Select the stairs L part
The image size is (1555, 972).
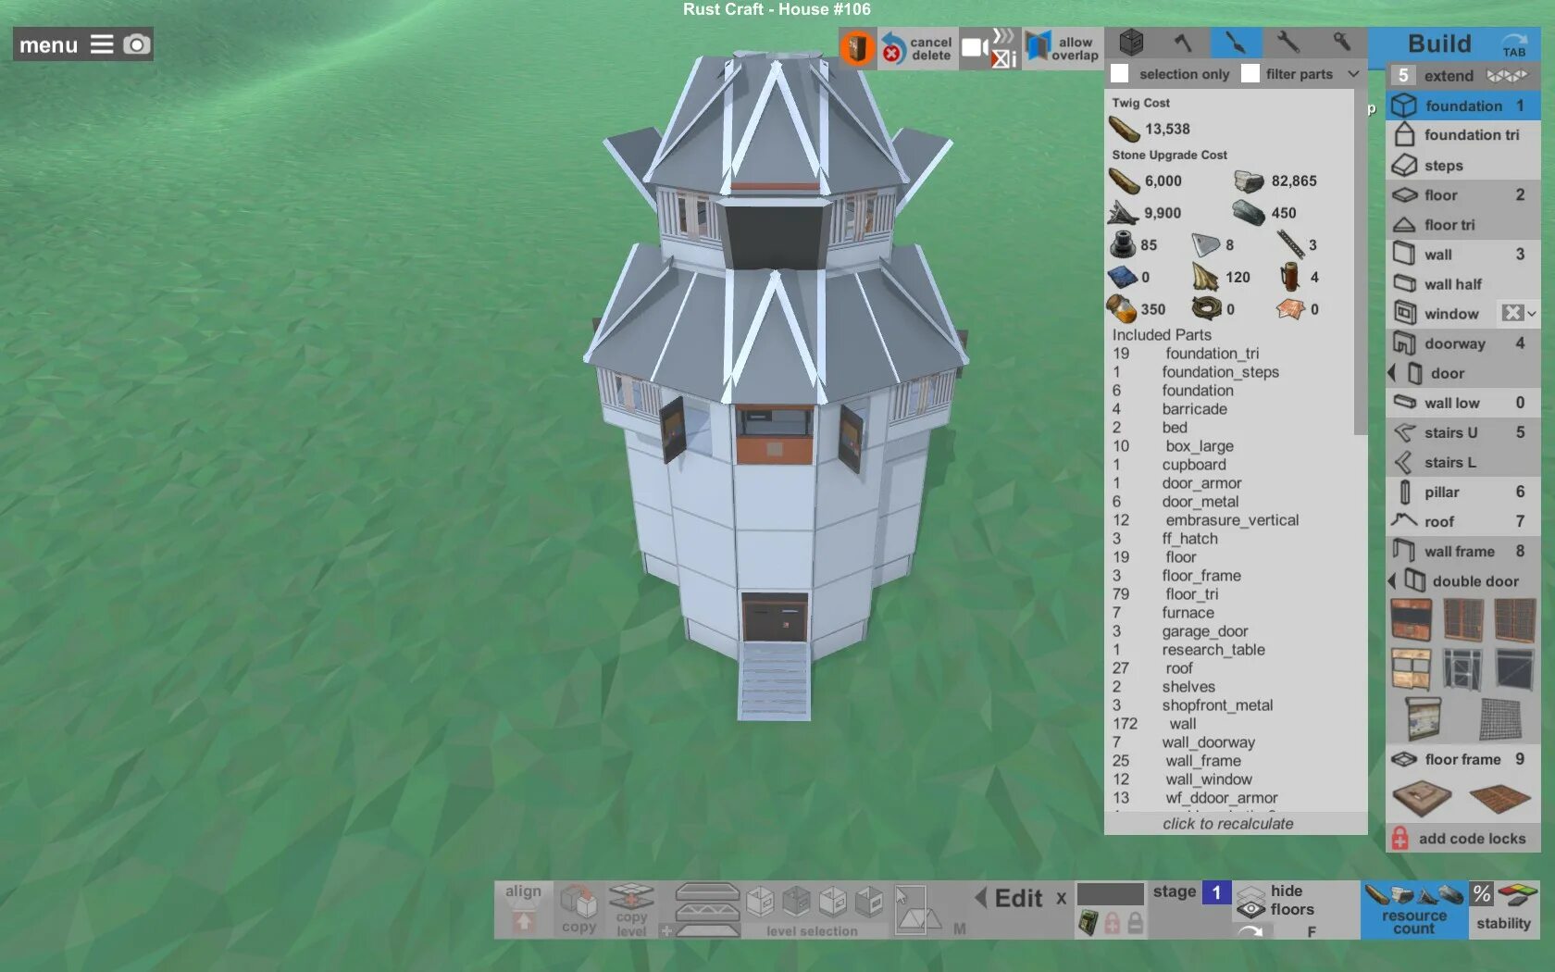pos(1463,462)
